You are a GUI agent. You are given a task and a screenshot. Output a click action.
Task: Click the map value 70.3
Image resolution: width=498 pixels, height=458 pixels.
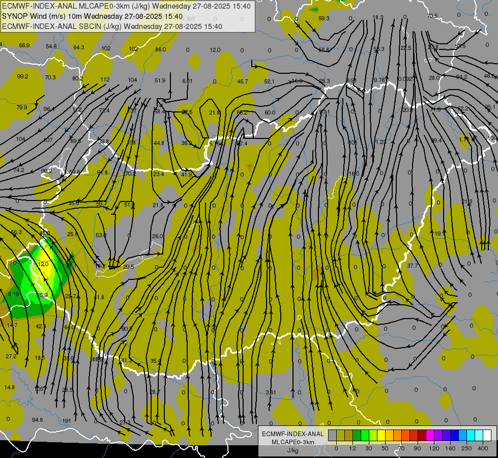point(50,77)
